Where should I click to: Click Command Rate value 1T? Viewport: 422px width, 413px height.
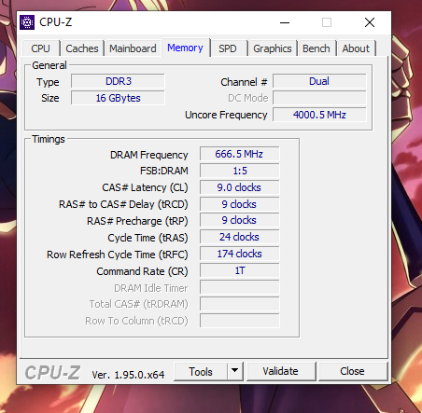[239, 270]
